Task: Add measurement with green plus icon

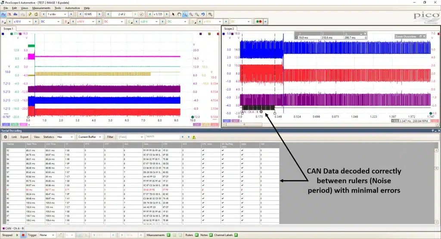Action: click(168, 235)
